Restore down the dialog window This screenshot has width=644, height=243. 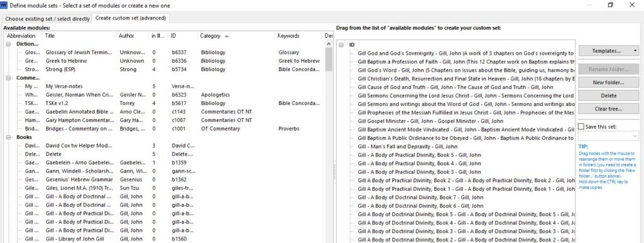pos(611,5)
